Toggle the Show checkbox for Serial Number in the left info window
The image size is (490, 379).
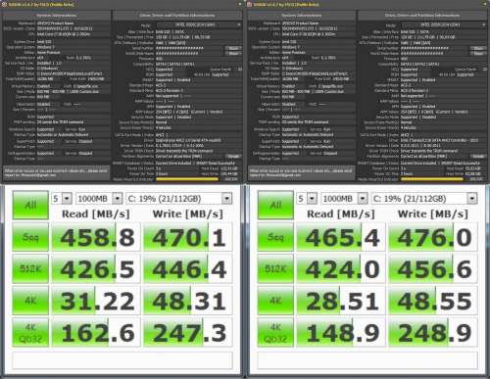233,48
